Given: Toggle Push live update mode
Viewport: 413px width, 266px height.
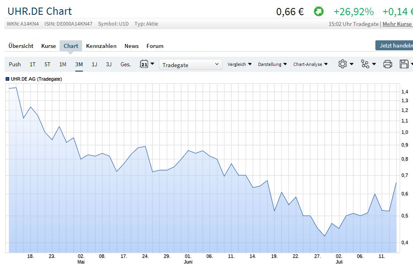Looking at the screenshot, I should pyautogui.click(x=15, y=64).
